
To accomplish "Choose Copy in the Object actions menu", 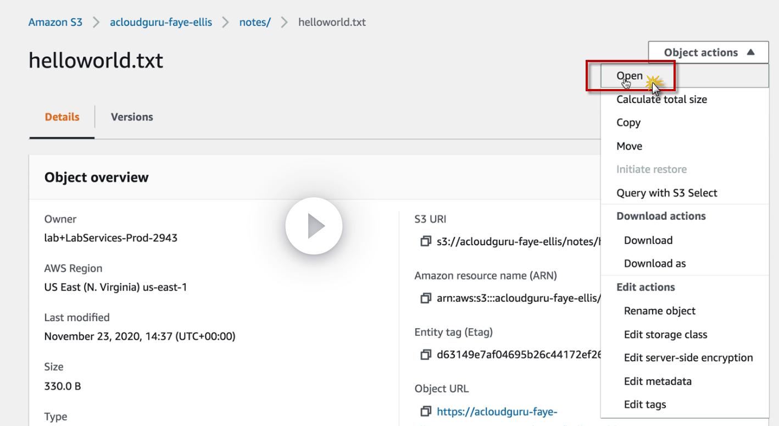I will coord(685,123).
